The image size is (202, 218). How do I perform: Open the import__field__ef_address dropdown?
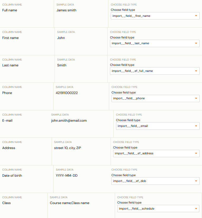coord(156,153)
